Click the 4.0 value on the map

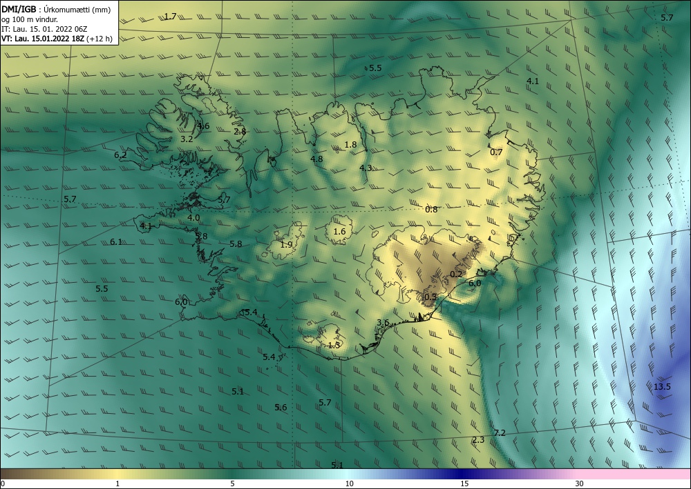click(193, 218)
